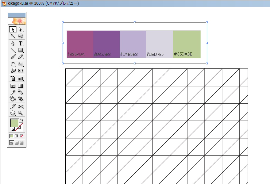
Task: Select the Scale tool
Action: coord(21,64)
